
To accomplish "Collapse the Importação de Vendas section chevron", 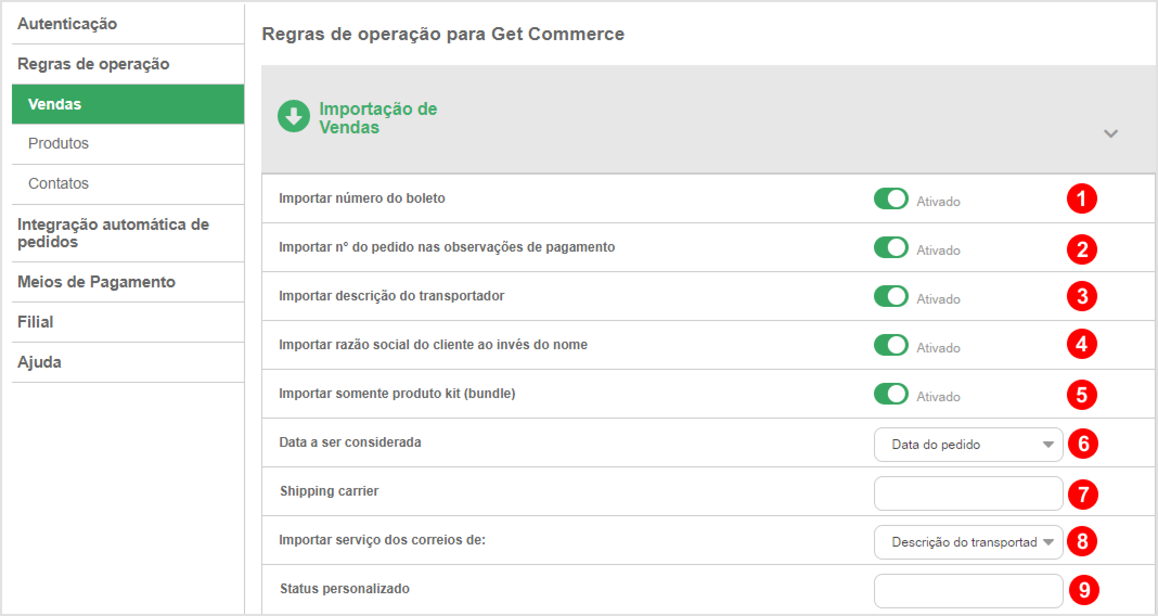I will 1111,133.
